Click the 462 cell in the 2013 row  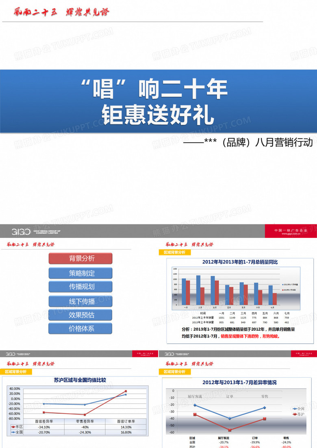point(287,322)
